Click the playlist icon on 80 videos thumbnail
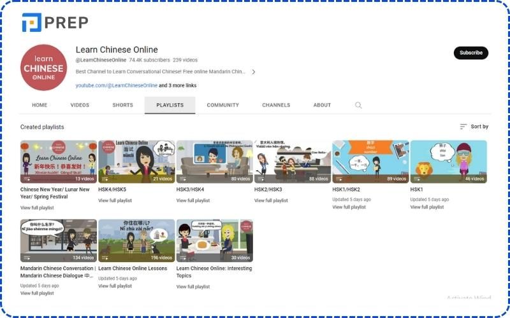The width and height of the screenshot is (510, 318). coord(183,179)
